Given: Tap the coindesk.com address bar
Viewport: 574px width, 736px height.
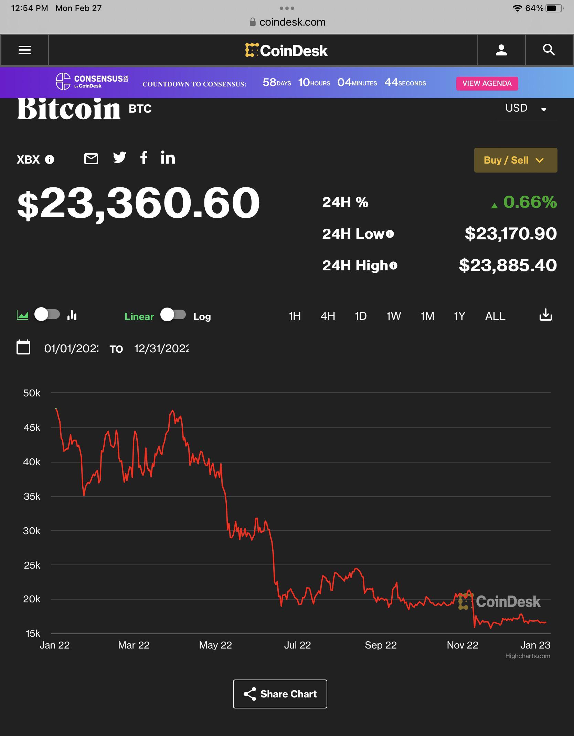Looking at the screenshot, I should click(287, 22).
